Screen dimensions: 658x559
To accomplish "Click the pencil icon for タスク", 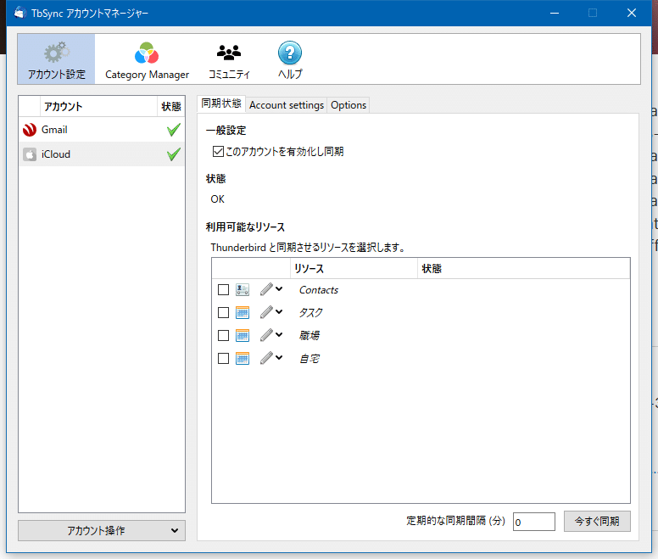I will (266, 312).
